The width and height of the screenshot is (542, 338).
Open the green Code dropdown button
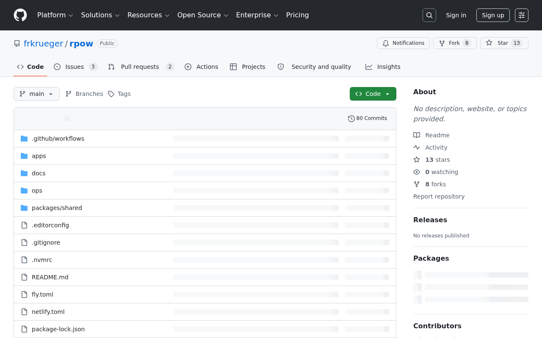pos(373,94)
